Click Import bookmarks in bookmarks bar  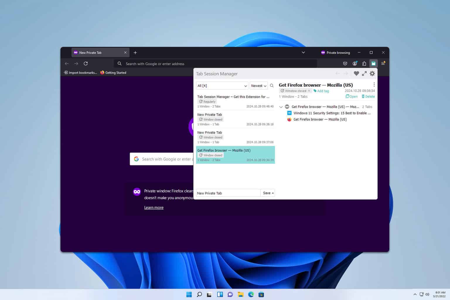pos(80,72)
